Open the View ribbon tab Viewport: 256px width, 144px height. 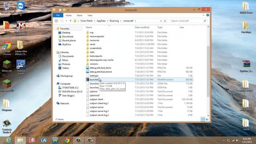[x=90, y=15]
